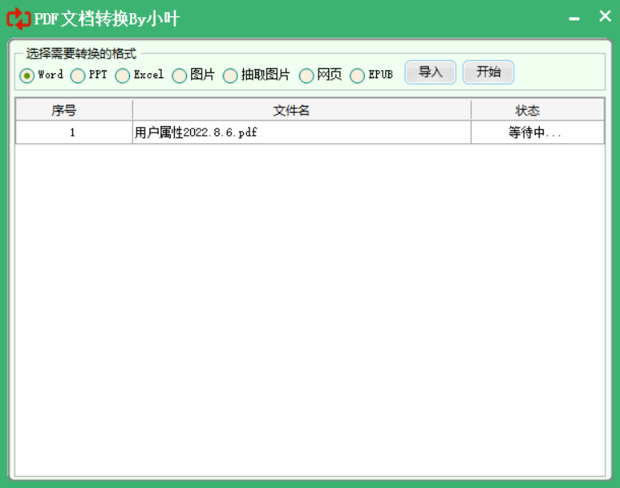Click the 序号 column header
The width and height of the screenshot is (620, 488).
point(74,111)
